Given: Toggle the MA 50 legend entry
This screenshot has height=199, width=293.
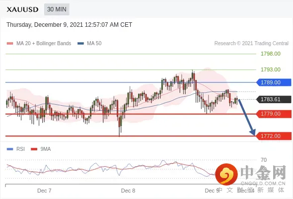Looking at the screenshot, I should tap(89, 43).
